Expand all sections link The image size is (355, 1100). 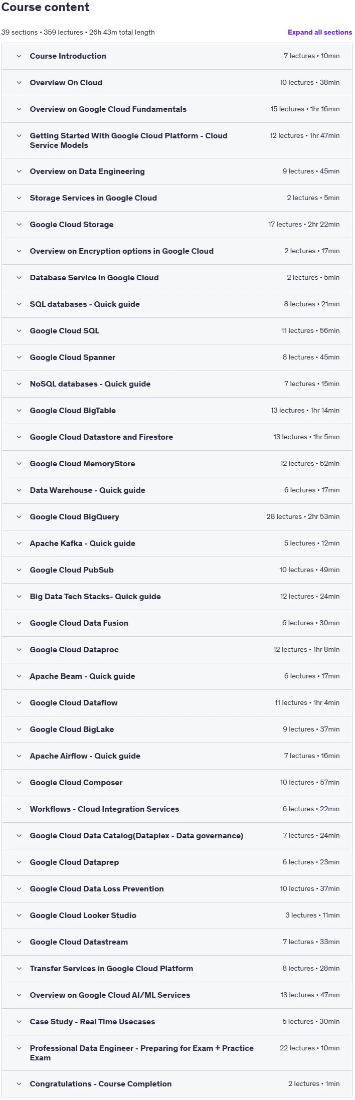tap(319, 32)
